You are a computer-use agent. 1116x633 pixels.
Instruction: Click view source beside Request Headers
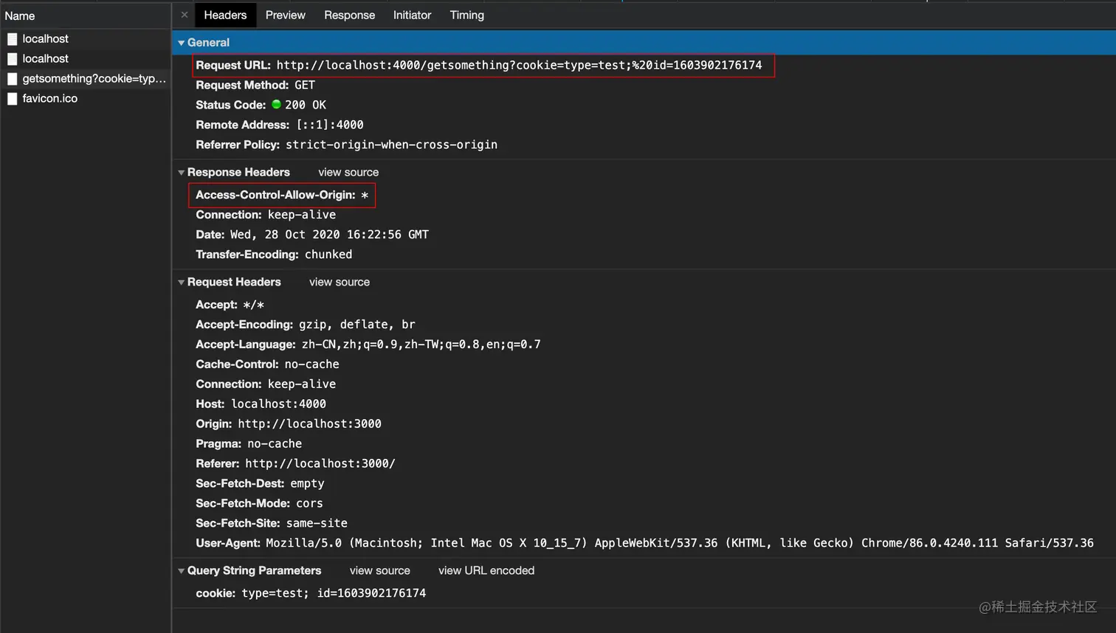pyautogui.click(x=340, y=283)
